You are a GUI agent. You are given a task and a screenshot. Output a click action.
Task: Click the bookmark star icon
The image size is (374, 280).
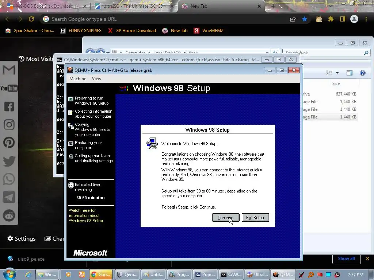pyautogui.click(x=304, y=19)
